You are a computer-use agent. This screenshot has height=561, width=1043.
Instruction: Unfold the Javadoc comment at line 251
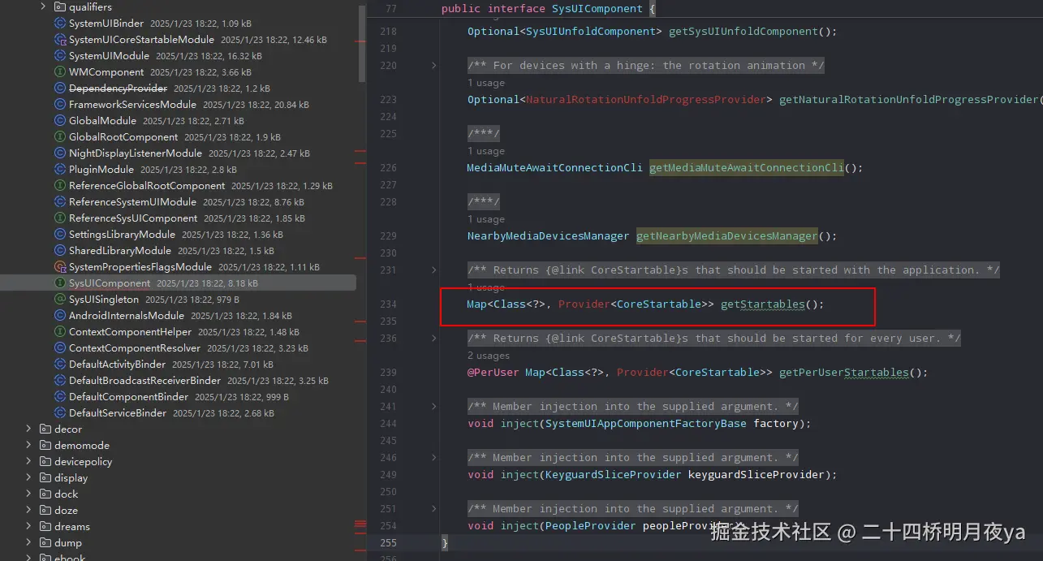[433, 509]
